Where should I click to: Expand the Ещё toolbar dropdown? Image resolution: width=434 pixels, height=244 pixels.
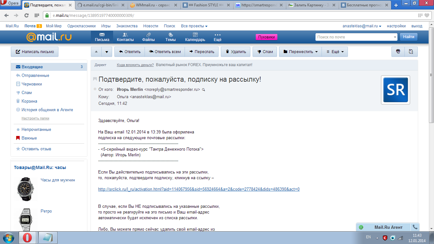coord(335,52)
